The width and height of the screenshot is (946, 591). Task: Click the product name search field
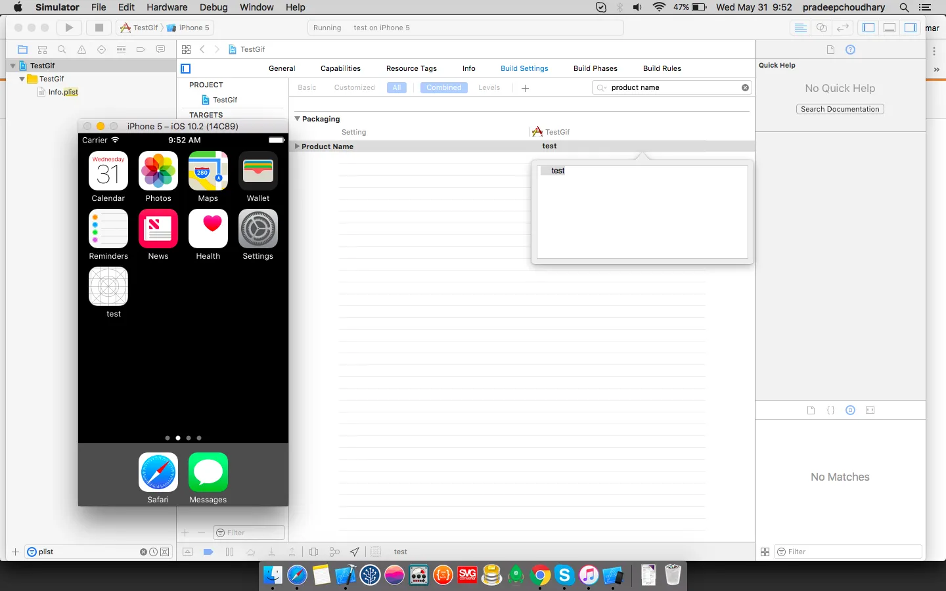(671, 87)
